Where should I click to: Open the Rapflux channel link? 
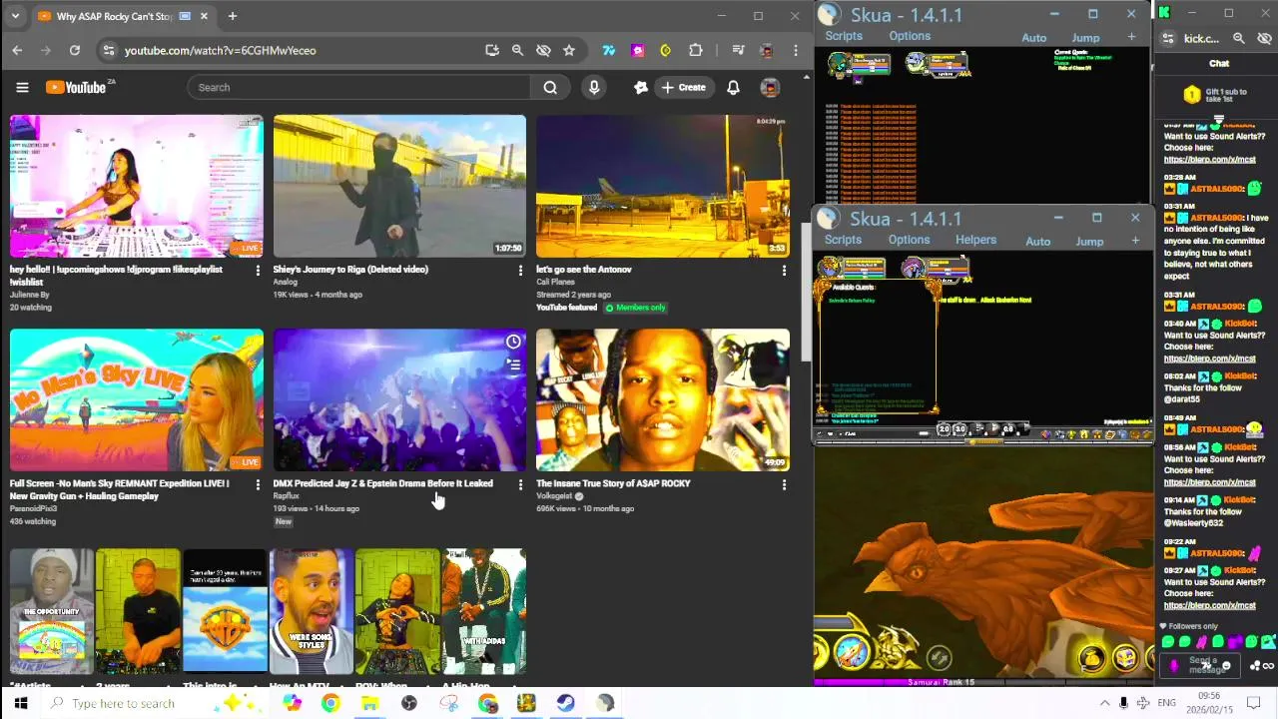pos(287,495)
